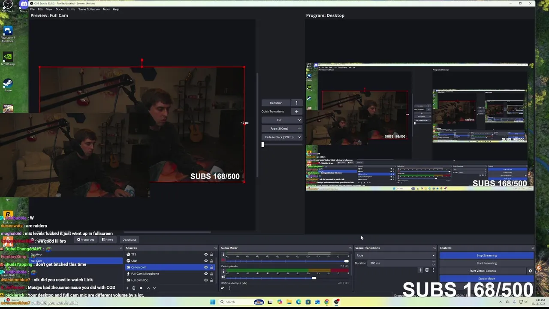The image size is (549, 309).
Task: Open virtual camera settings gear
Action: click(530, 271)
